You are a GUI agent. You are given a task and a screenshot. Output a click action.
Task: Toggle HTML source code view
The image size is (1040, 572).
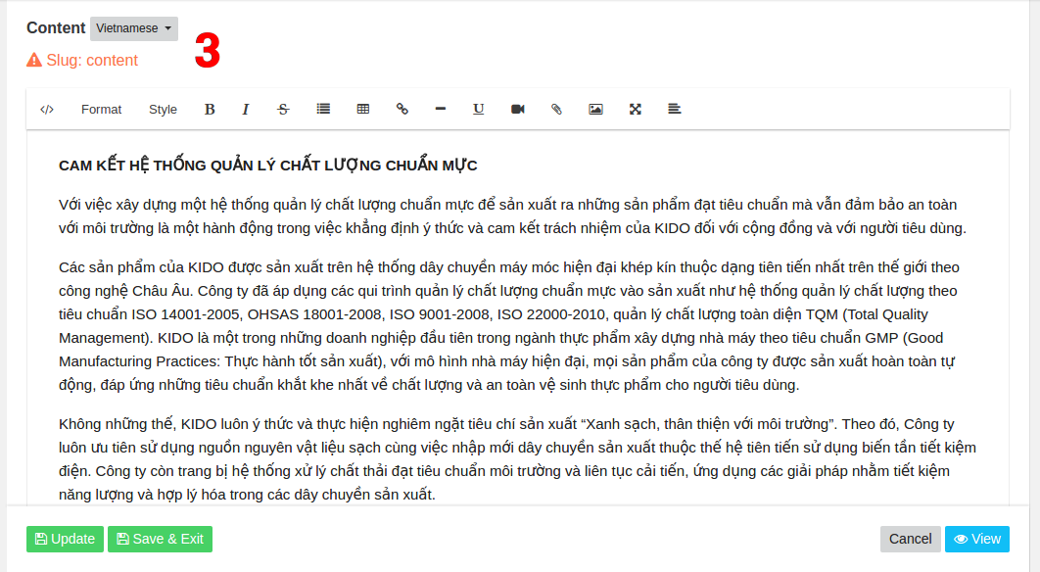47,110
